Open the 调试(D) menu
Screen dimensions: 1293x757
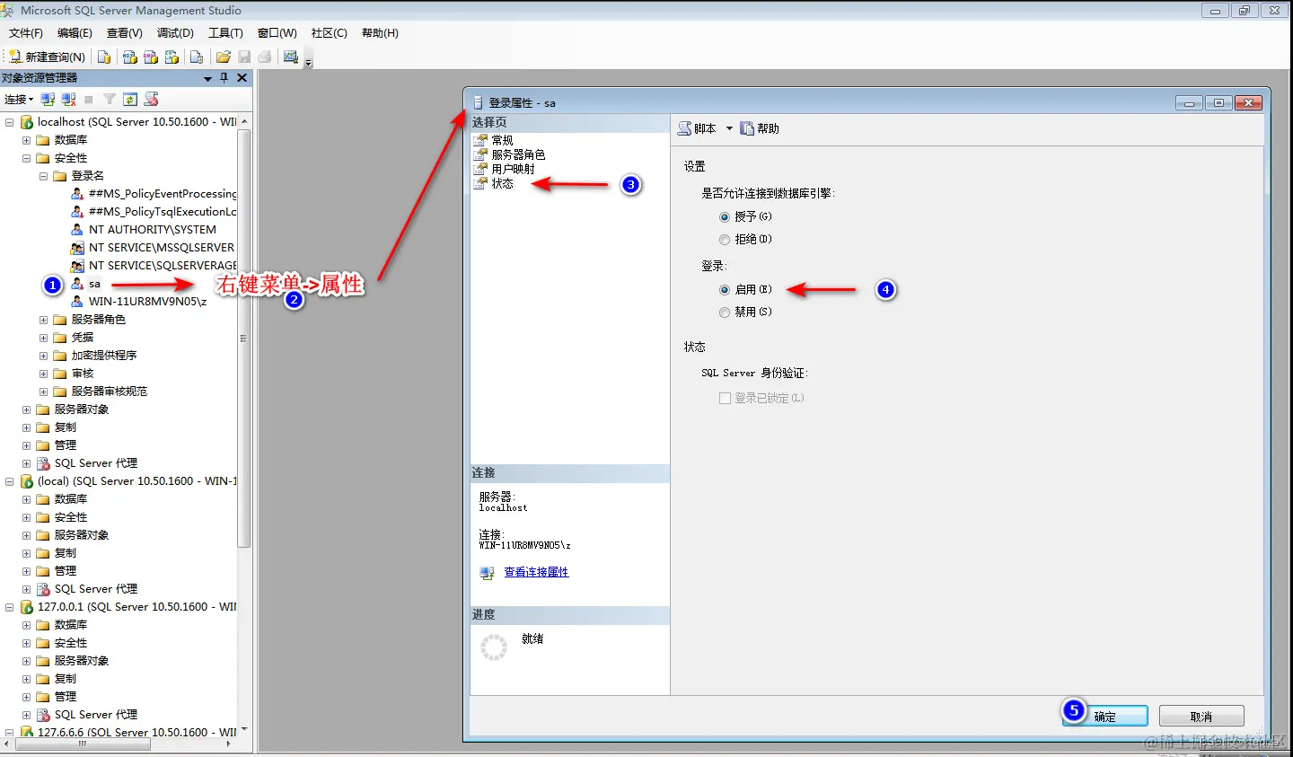pos(175,32)
